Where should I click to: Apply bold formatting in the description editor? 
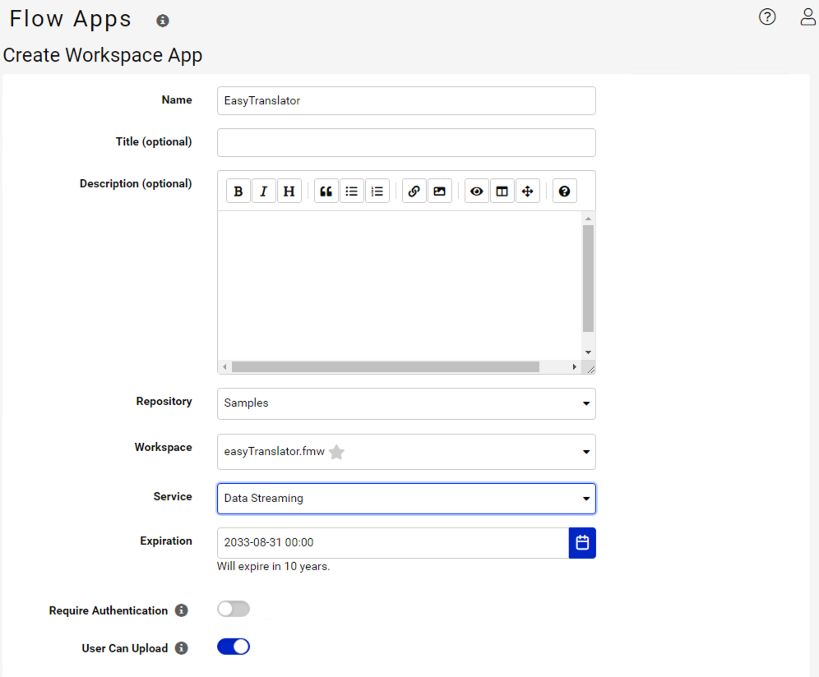coord(238,191)
